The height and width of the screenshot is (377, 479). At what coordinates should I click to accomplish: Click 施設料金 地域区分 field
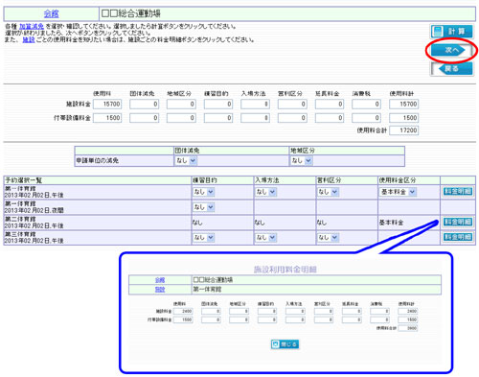pyautogui.click(x=181, y=104)
